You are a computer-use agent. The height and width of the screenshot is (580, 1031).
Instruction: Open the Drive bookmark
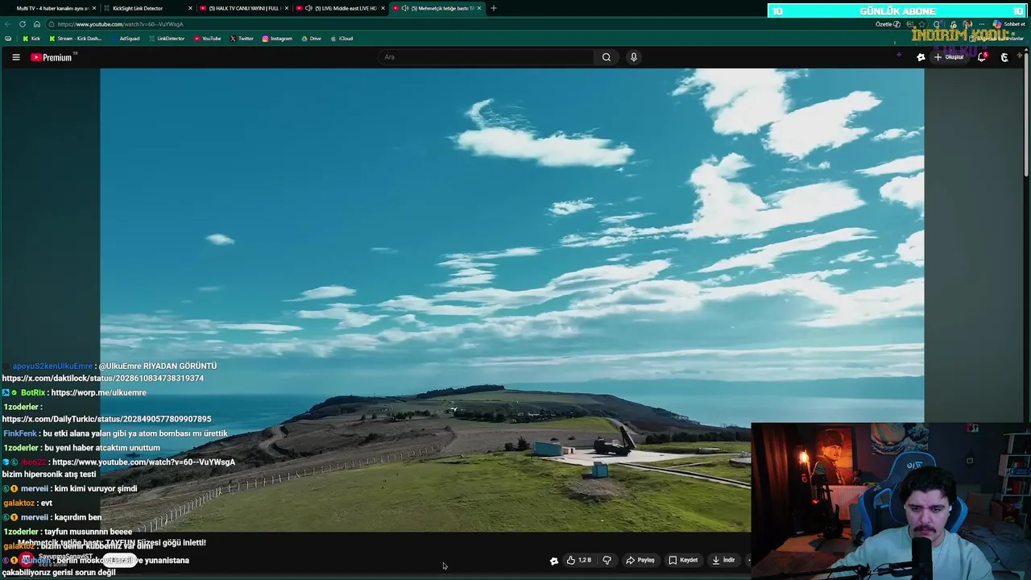tap(312, 39)
